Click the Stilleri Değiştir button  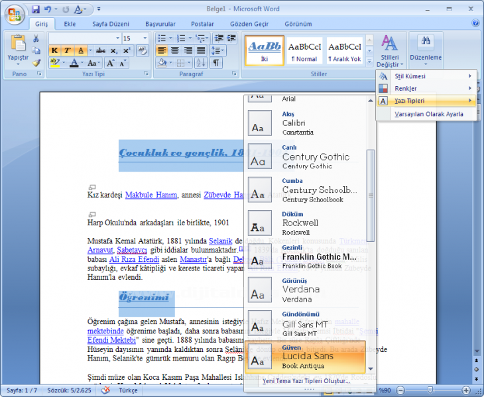tap(389, 51)
